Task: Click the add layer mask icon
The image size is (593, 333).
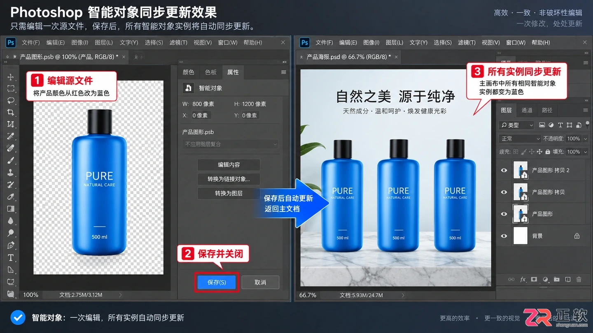Action: click(534, 280)
